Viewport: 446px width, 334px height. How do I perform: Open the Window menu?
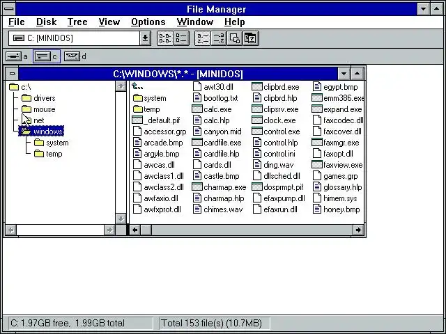point(195,22)
